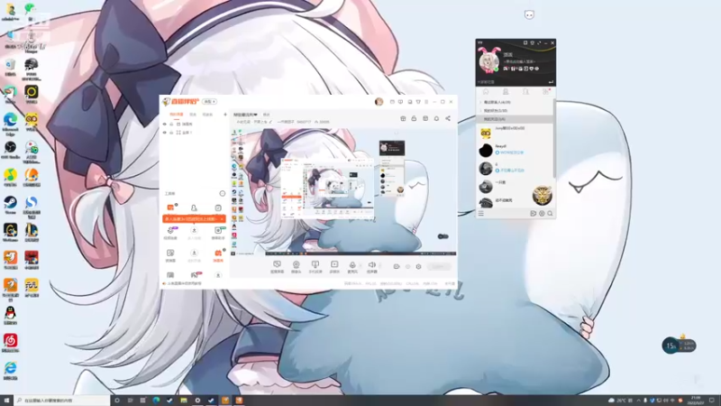Collapse the highlighted YY contact group
This screenshot has width=721, height=406.
point(515,119)
